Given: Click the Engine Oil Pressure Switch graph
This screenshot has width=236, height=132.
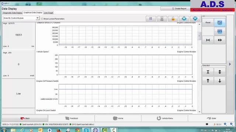Looking at the screenshot, I should tap(125, 94).
